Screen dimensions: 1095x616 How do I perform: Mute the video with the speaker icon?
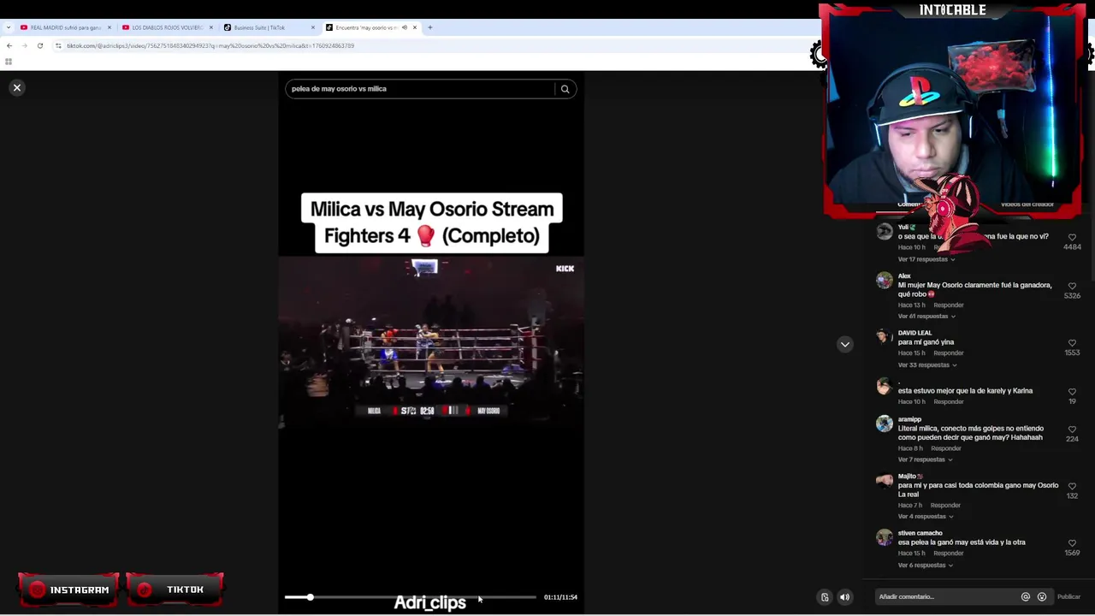844,597
